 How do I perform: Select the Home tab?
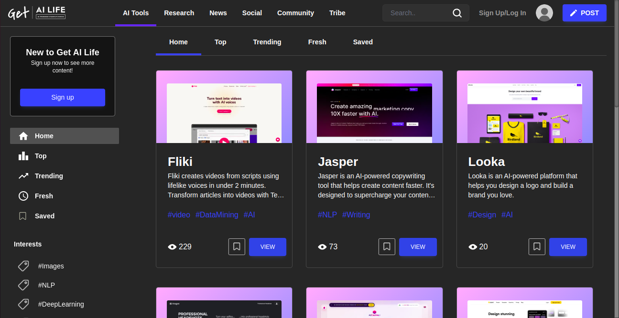(178, 42)
